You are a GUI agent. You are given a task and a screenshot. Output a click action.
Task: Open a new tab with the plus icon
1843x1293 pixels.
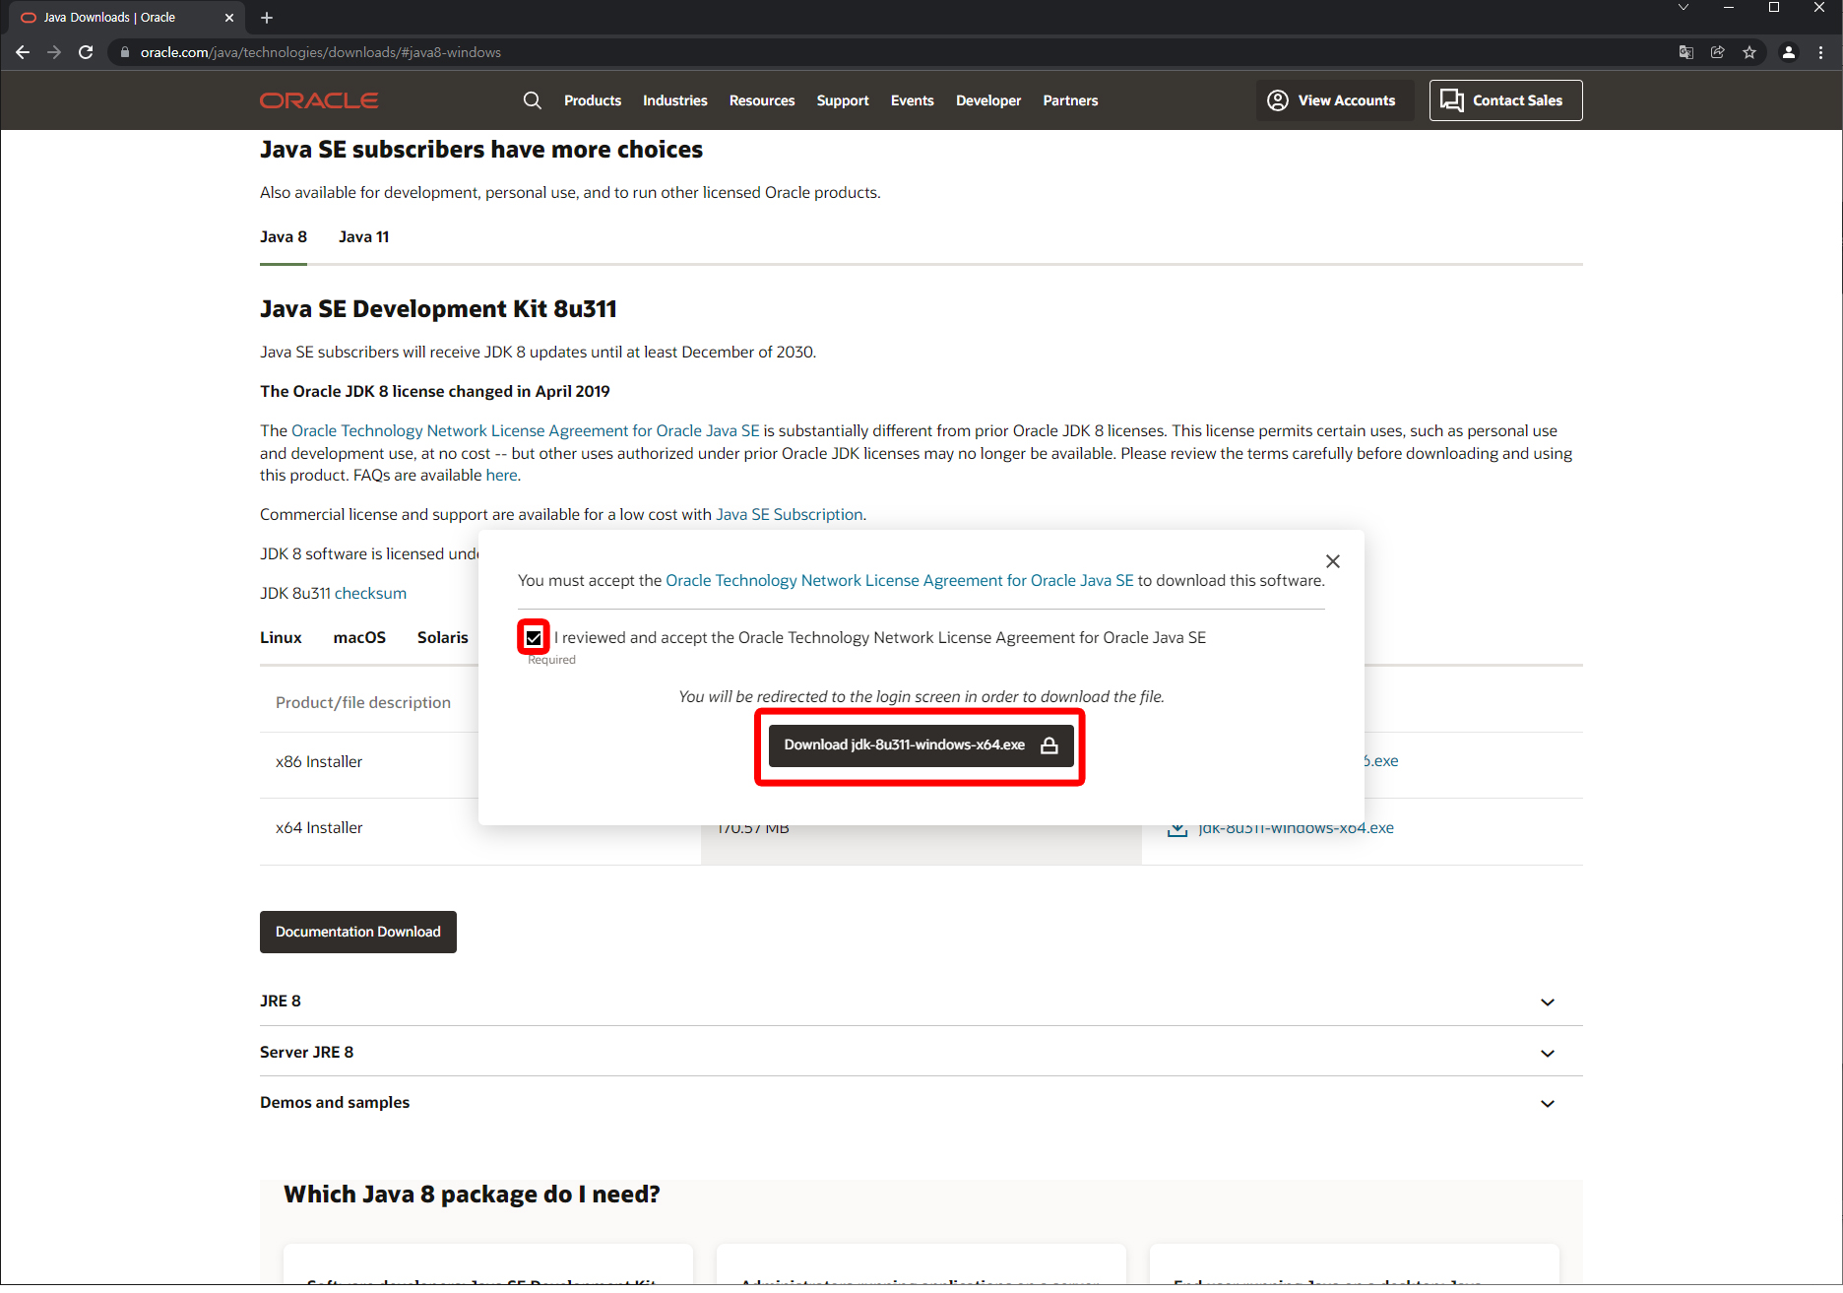[267, 18]
